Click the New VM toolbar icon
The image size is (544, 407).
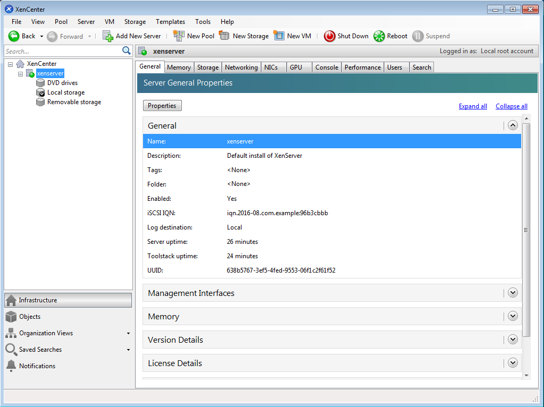pos(279,36)
